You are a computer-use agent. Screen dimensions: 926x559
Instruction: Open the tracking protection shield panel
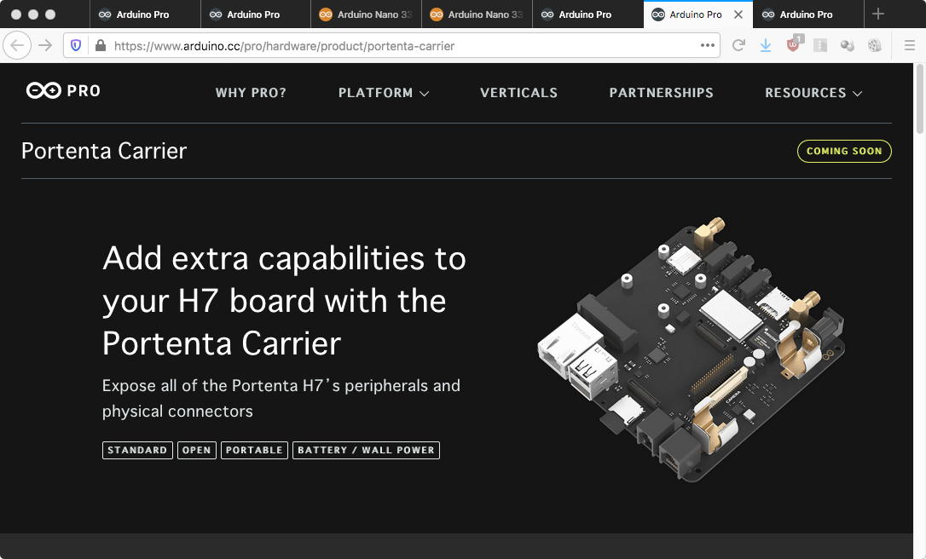76,45
